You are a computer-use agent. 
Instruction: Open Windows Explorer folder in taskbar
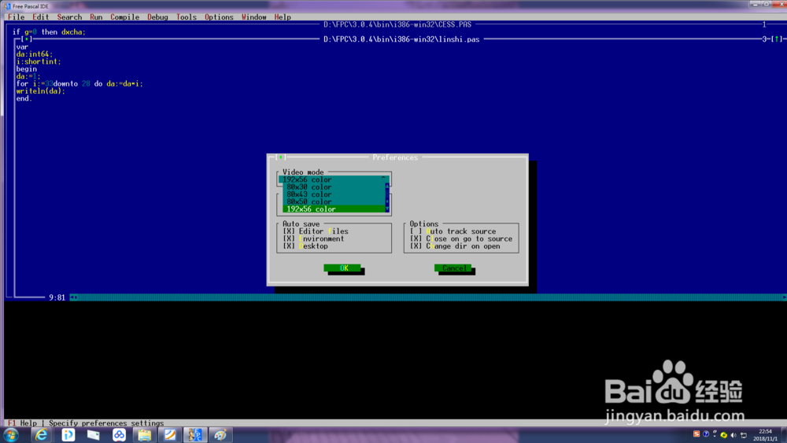[145, 434]
